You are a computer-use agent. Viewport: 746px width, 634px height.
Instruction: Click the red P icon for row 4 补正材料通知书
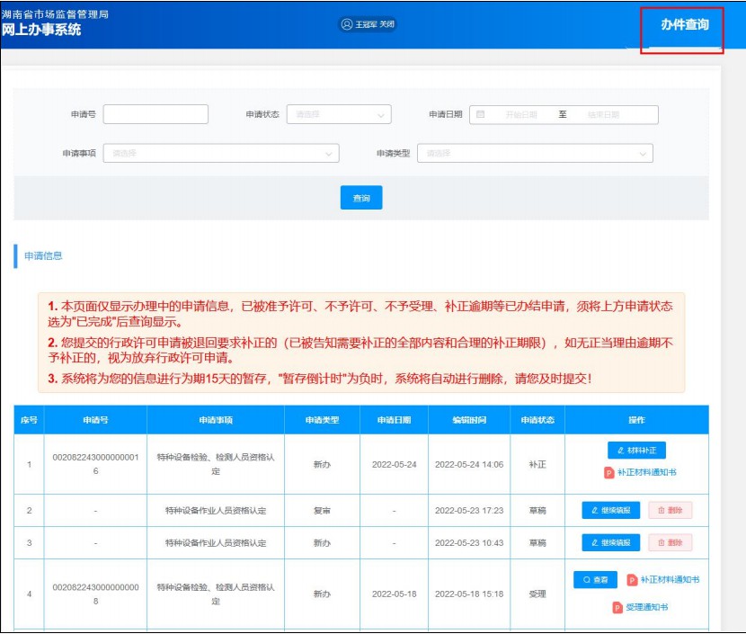pyautogui.click(x=632, y=580)
